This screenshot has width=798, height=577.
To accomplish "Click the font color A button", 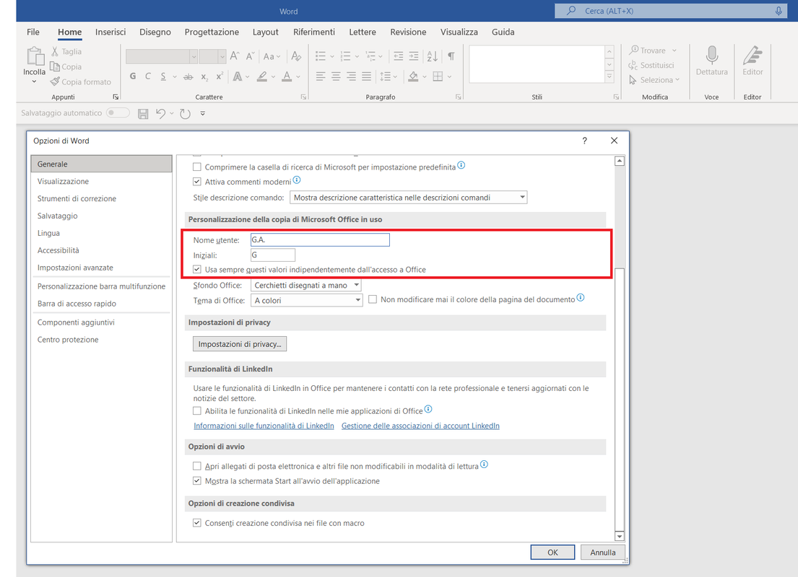I will tap(287, 76).
